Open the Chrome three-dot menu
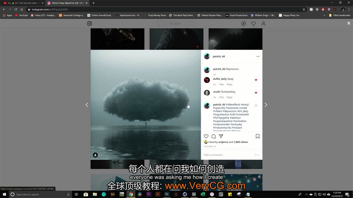Image resolution: width=353 pixels, height=198 pixels. 349,9
